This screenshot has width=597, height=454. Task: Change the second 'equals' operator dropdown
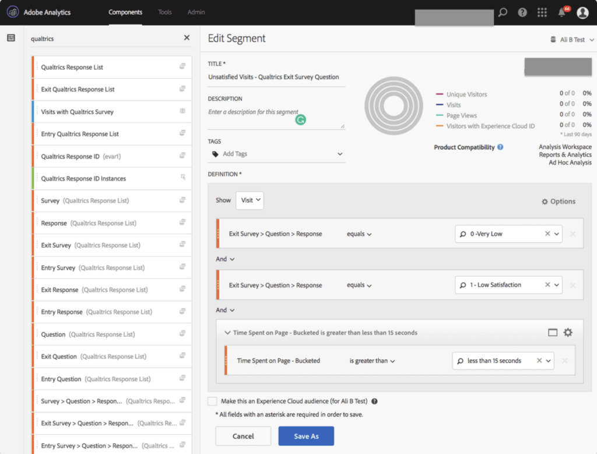(x=359, y=285)
